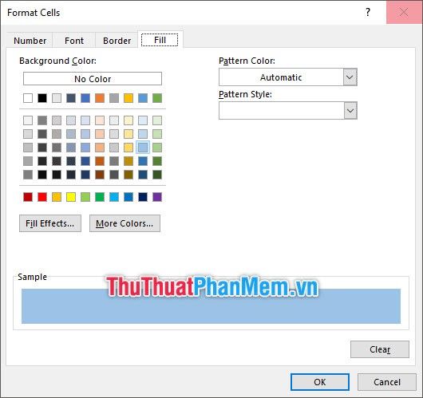The image size is (423, 398).
Task: Open the help question mark
Action: [368, 12]
